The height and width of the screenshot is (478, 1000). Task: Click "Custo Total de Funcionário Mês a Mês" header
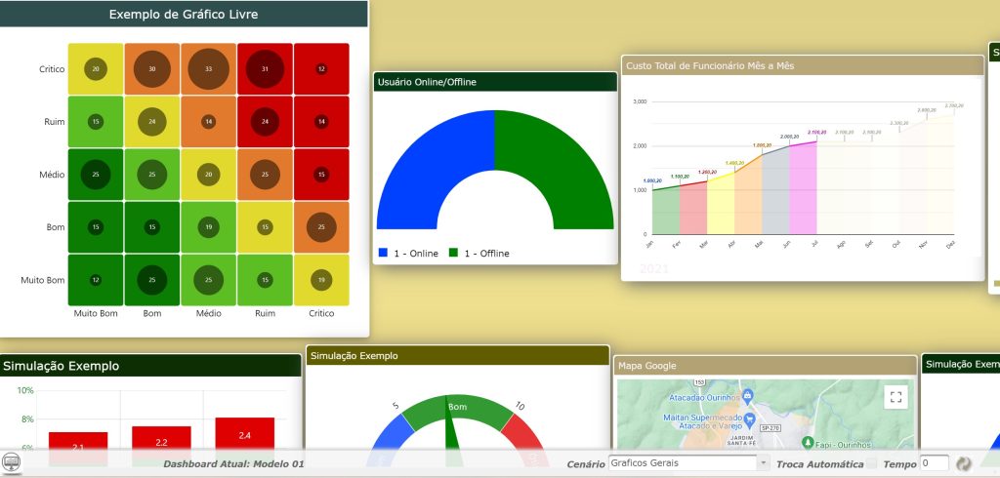coord(803,65)
